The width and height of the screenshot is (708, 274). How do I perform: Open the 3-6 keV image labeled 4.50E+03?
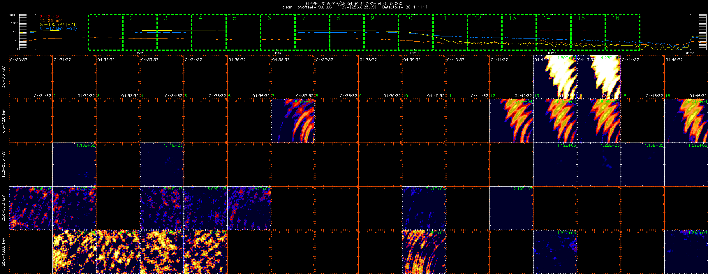pos(555,77)
